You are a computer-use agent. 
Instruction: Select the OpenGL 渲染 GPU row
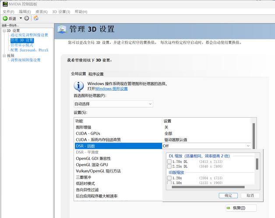point(118,165)
